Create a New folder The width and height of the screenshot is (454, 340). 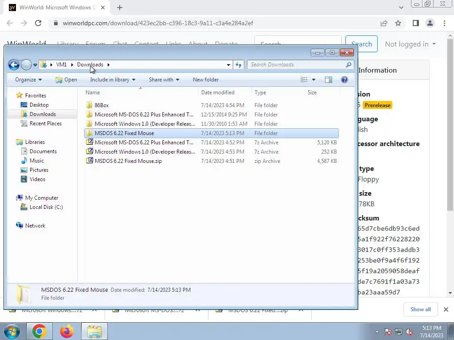206,80
